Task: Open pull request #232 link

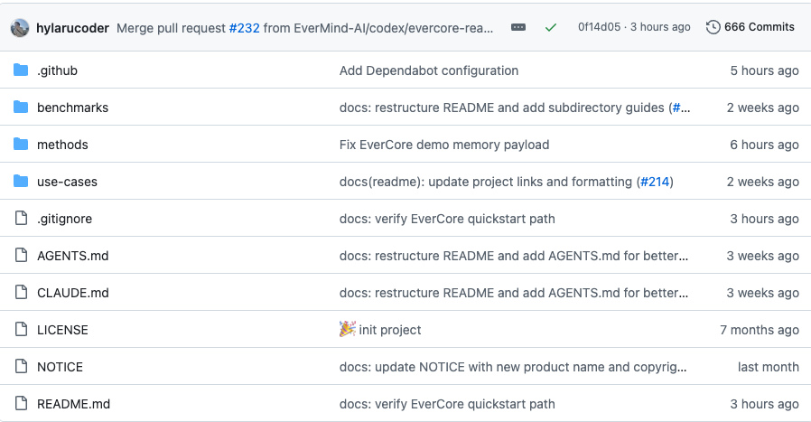Action: click(244, 28)
